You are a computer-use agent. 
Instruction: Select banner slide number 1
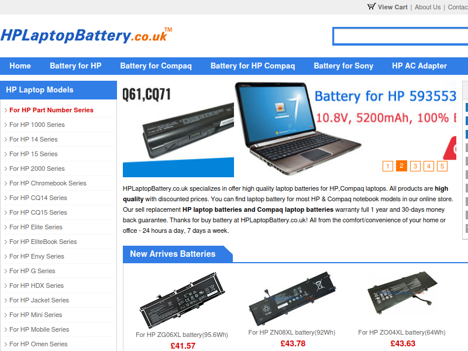tap(388, 166)
